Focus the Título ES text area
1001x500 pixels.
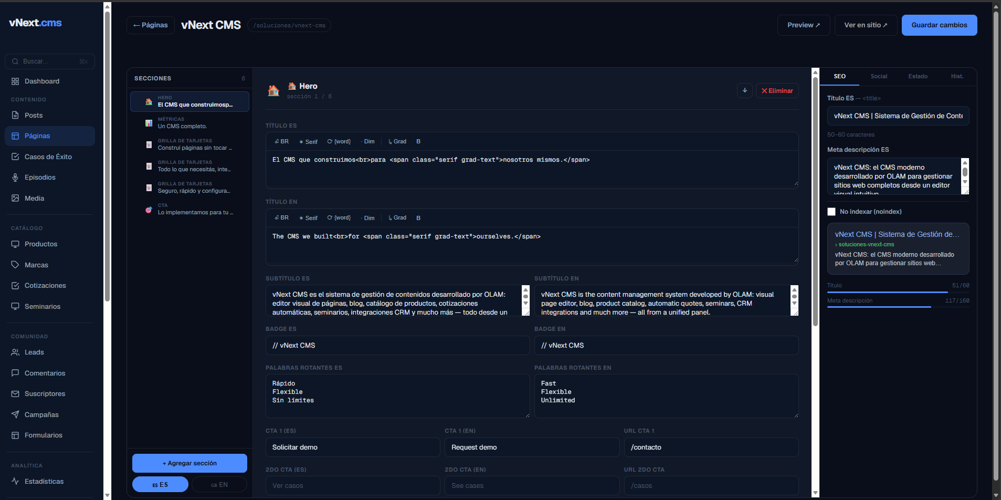532,169
